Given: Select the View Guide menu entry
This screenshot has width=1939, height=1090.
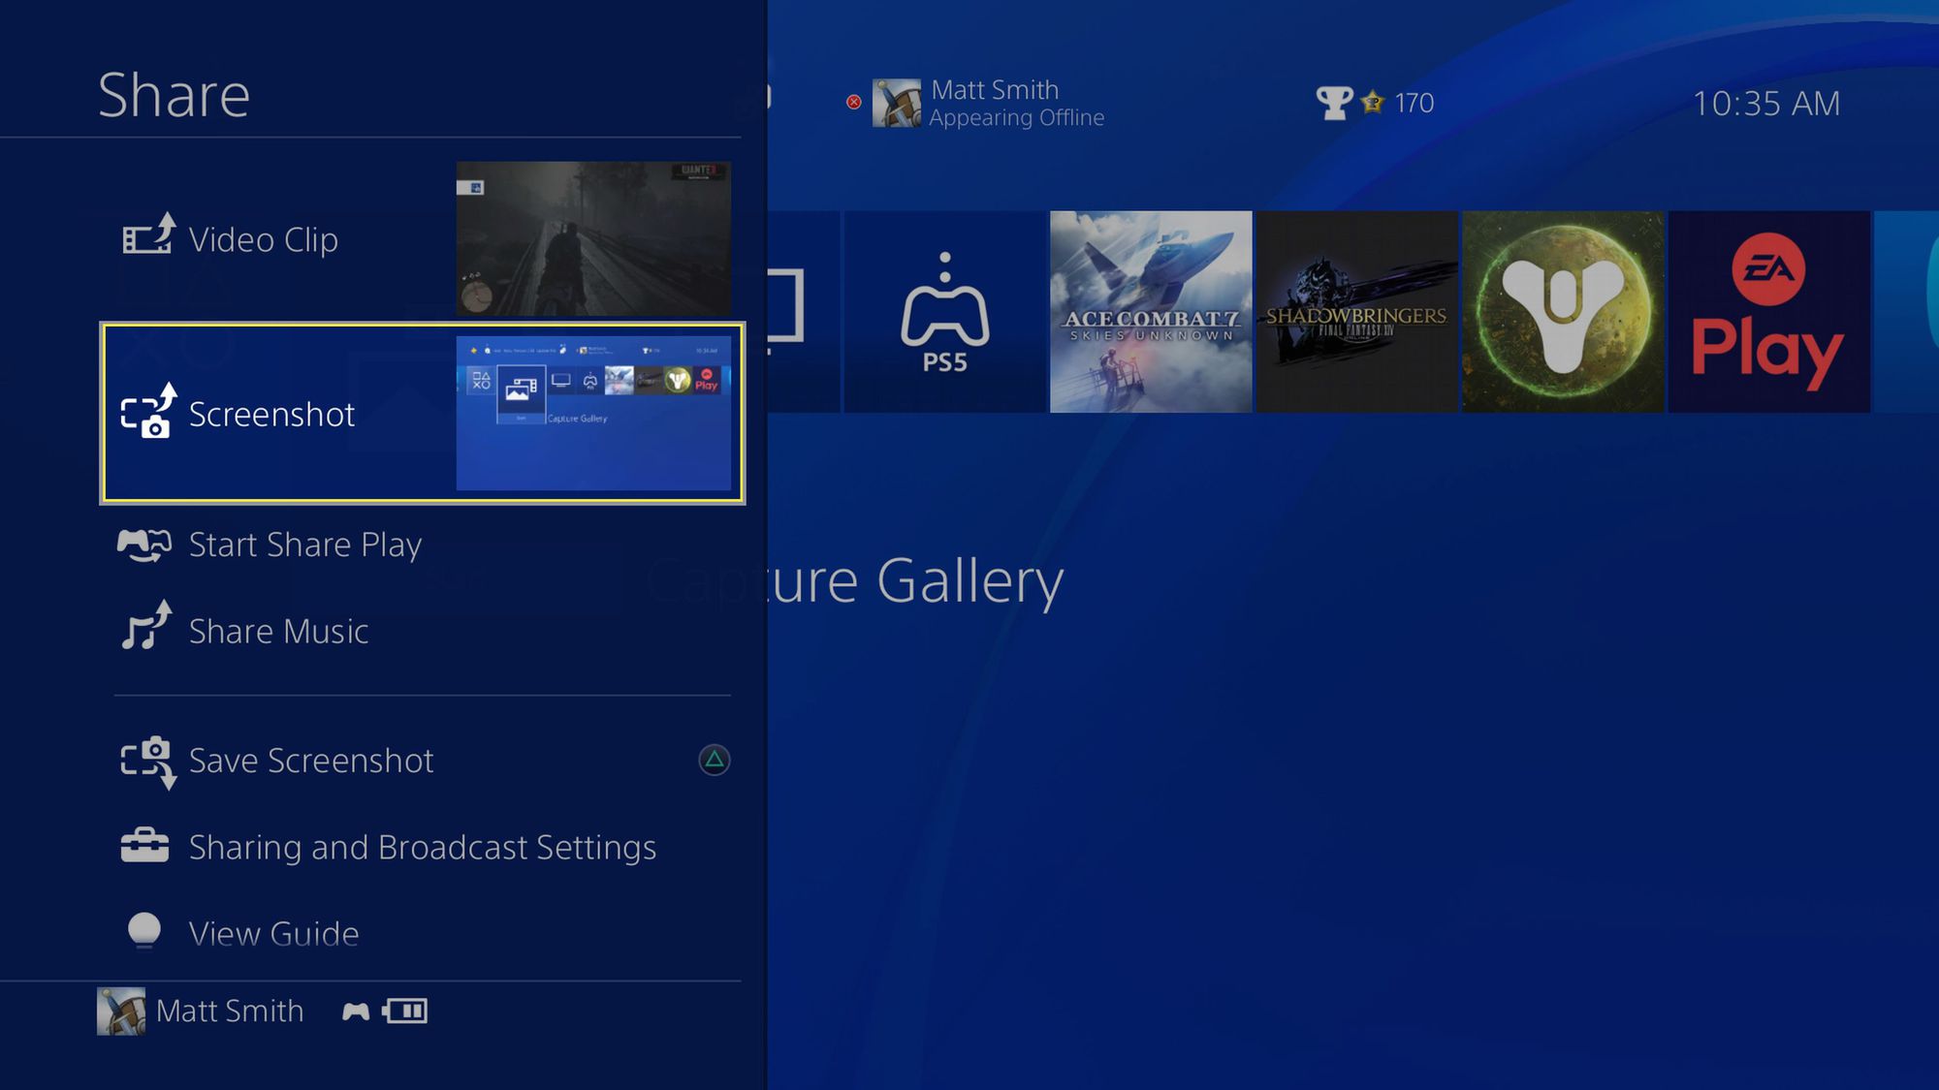Looking at the screenshot, I should (274, 932).
